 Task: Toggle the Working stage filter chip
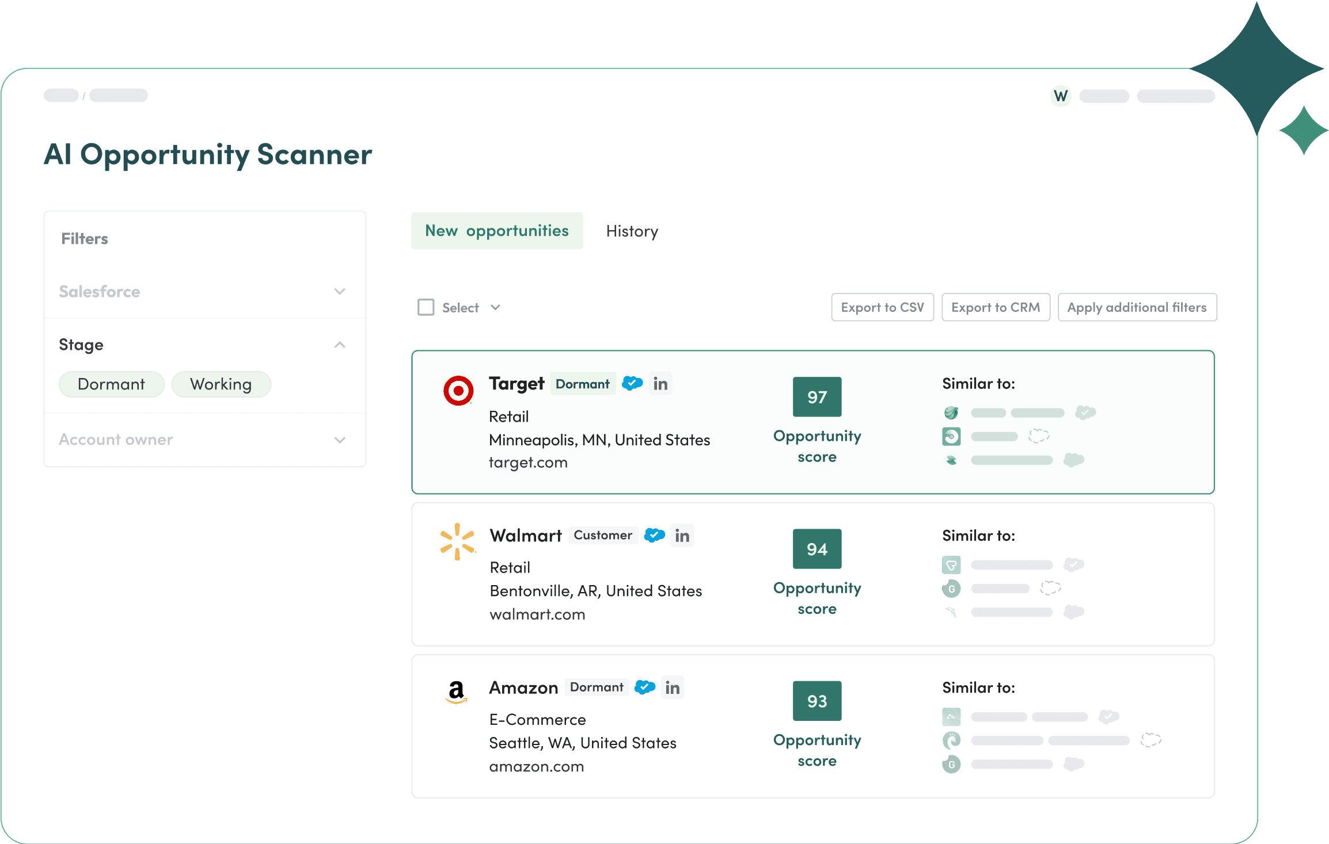221,384
